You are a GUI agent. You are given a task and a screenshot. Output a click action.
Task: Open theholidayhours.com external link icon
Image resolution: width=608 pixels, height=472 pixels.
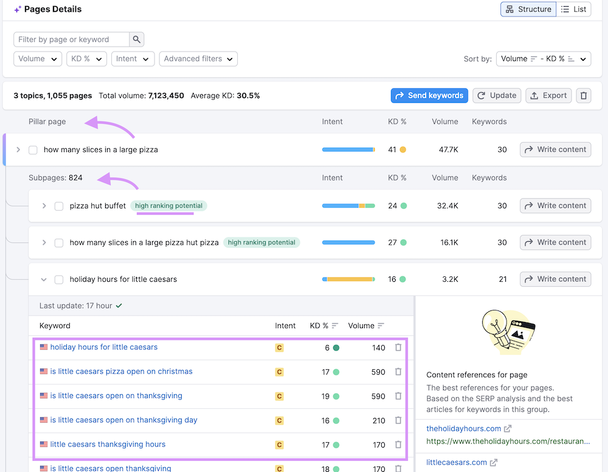point(508,428)
